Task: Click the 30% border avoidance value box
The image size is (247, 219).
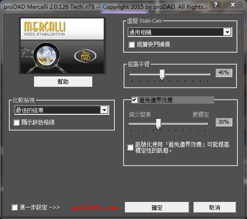Action: point(223,122)
